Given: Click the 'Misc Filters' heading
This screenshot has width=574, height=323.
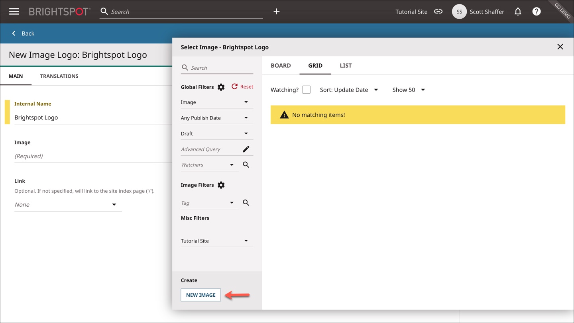Looking at the screenshot, I should pyautogui.click(x=195, y=218).
